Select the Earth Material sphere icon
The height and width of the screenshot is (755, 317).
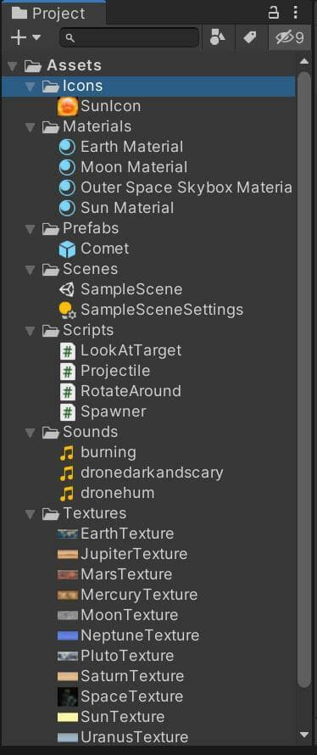pyautogui.click(x=67, y=147)
